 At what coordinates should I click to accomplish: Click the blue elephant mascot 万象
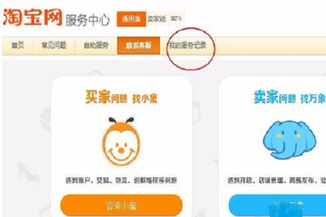pyautogui.click(x=290, y=139)
